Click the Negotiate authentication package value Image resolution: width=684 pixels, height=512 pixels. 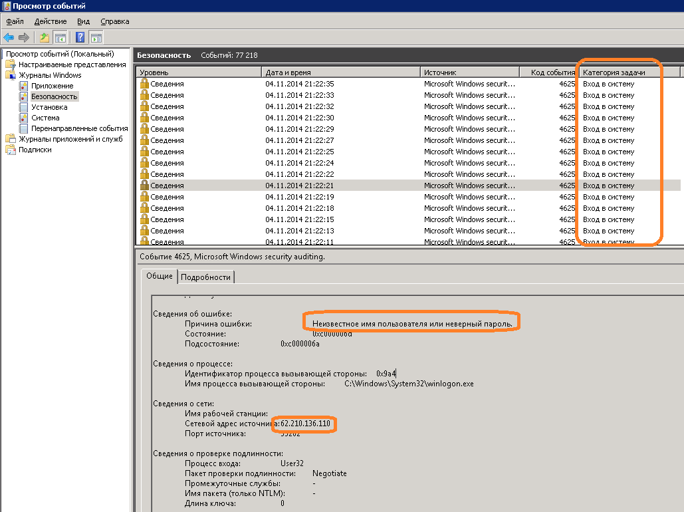tap(329, 473)
